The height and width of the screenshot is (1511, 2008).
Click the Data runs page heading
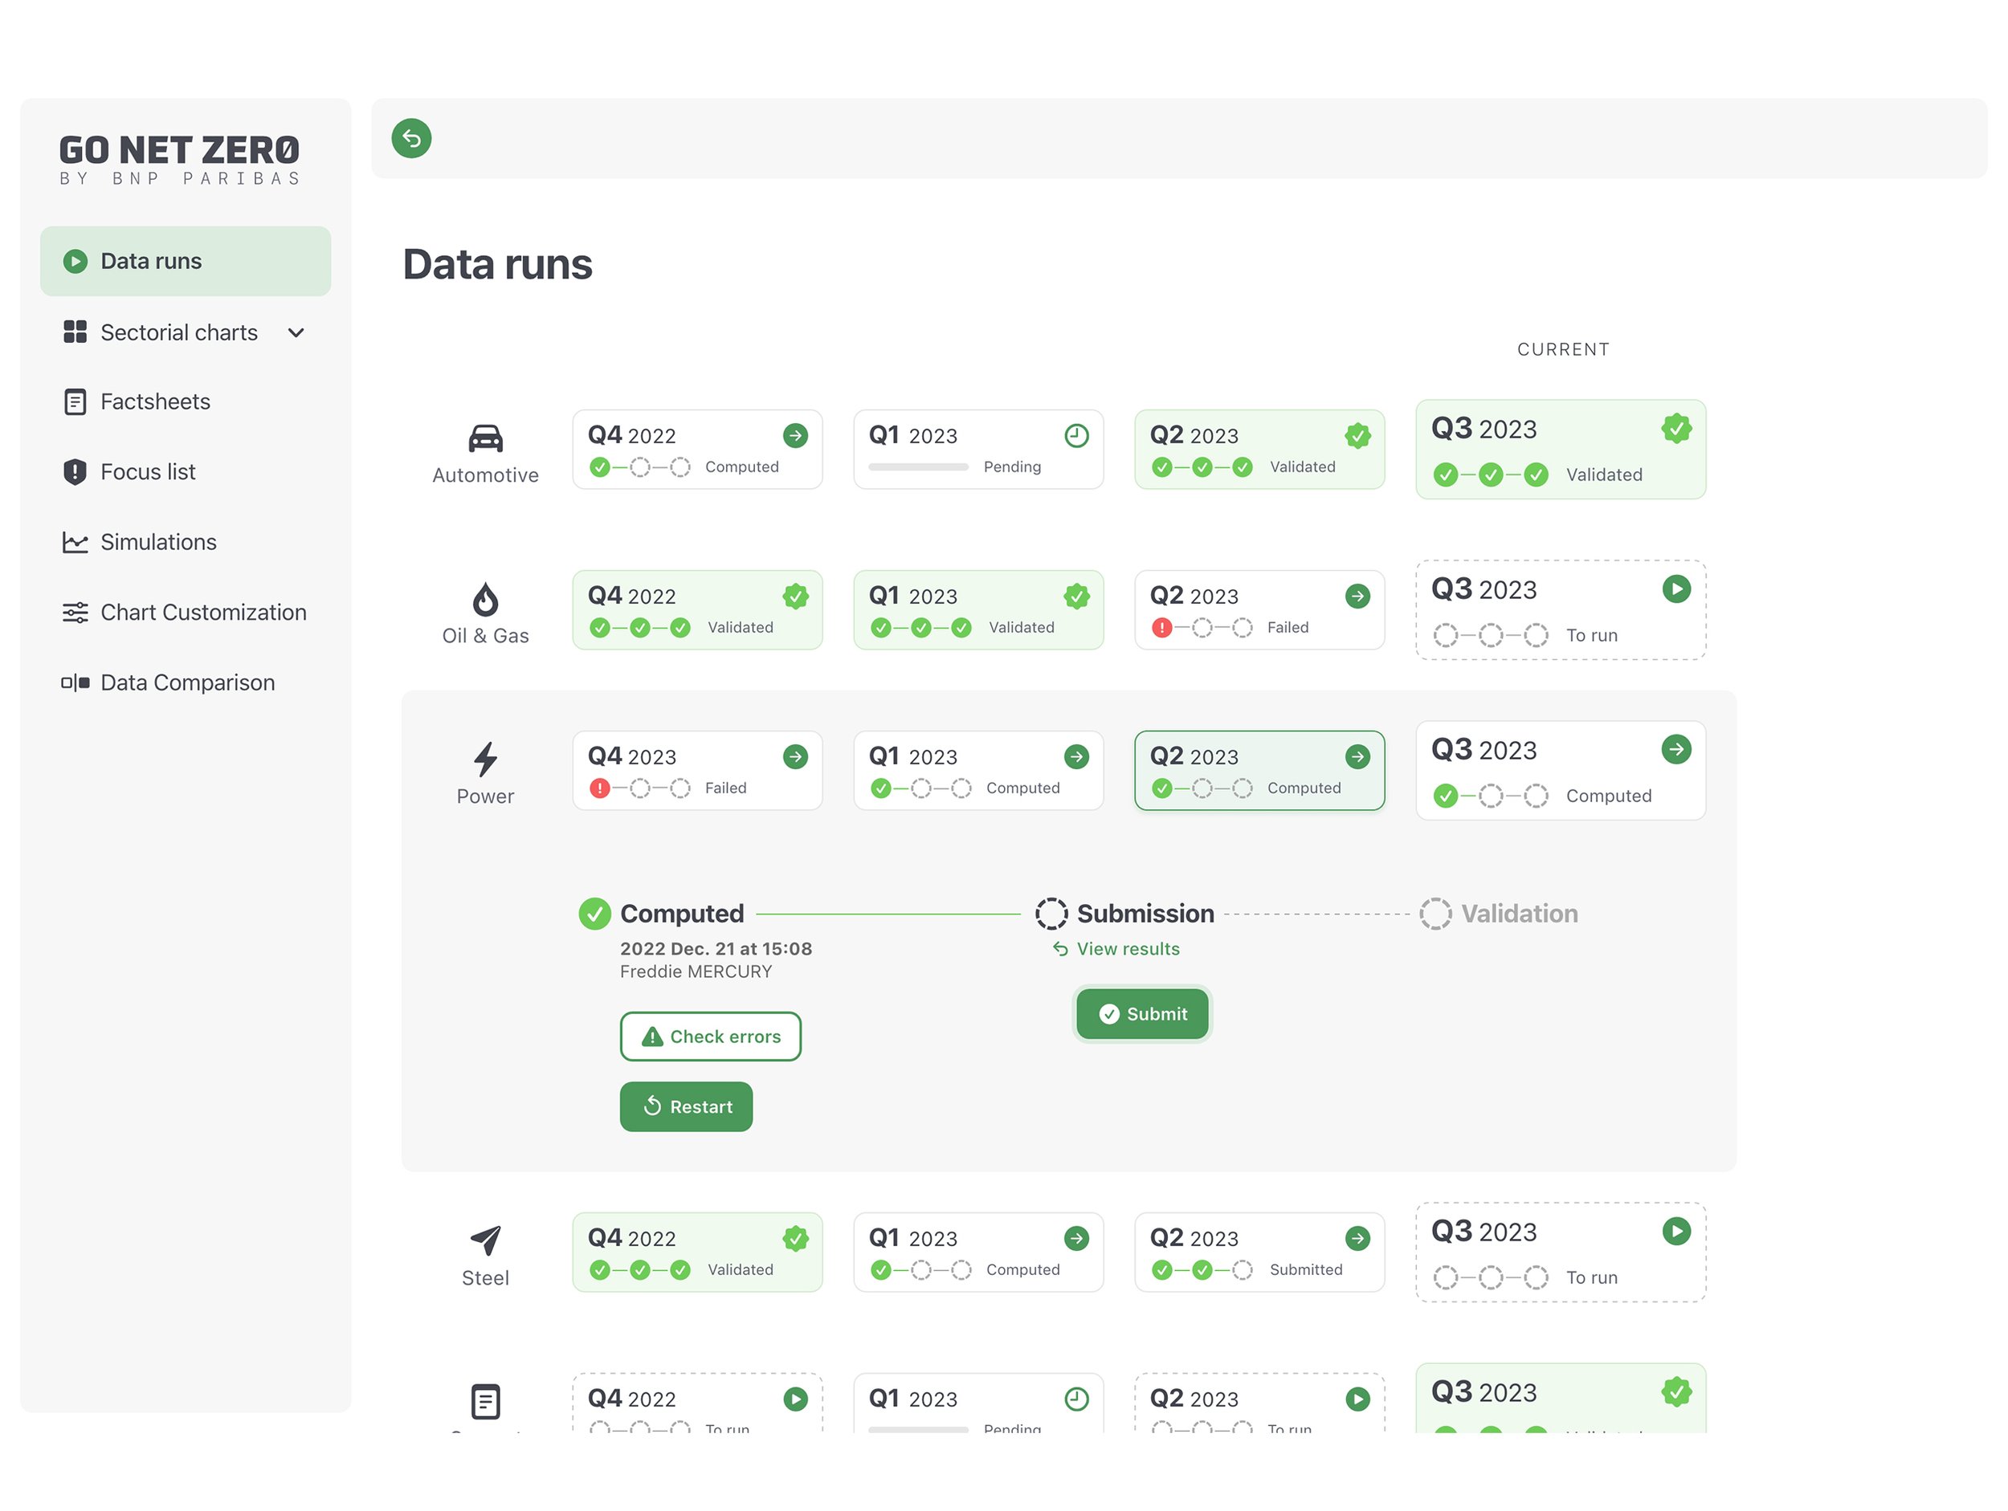click(x=497, y=265)
